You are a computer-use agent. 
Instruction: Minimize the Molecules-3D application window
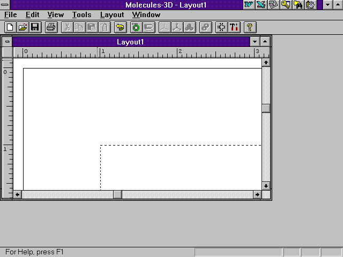pyautogui.click(x=327, y=5)
